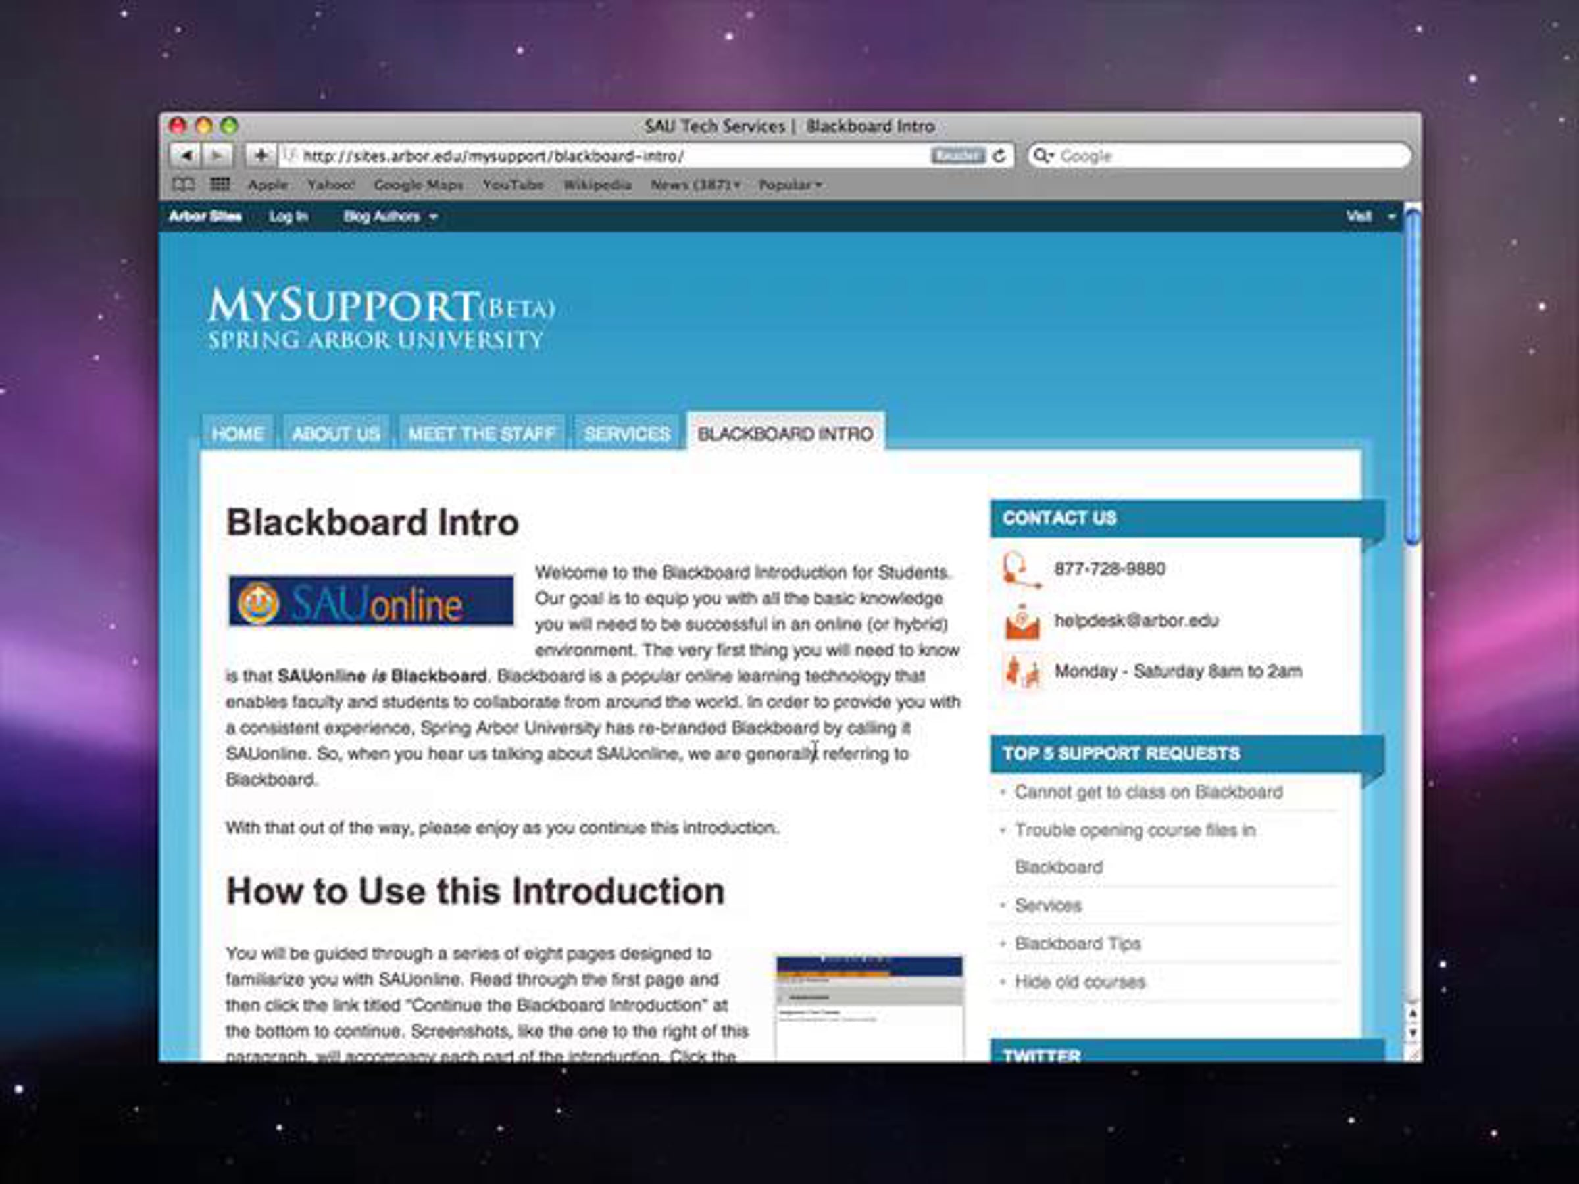The image size is (1579, 1184).
Task: Click the vertical scrollbar thumb
Action: 1412,376
